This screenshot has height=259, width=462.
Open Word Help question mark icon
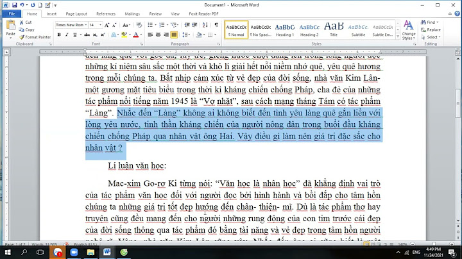click(458, 13)
